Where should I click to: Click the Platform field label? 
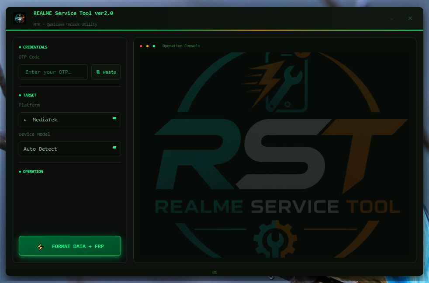[29, 105]
